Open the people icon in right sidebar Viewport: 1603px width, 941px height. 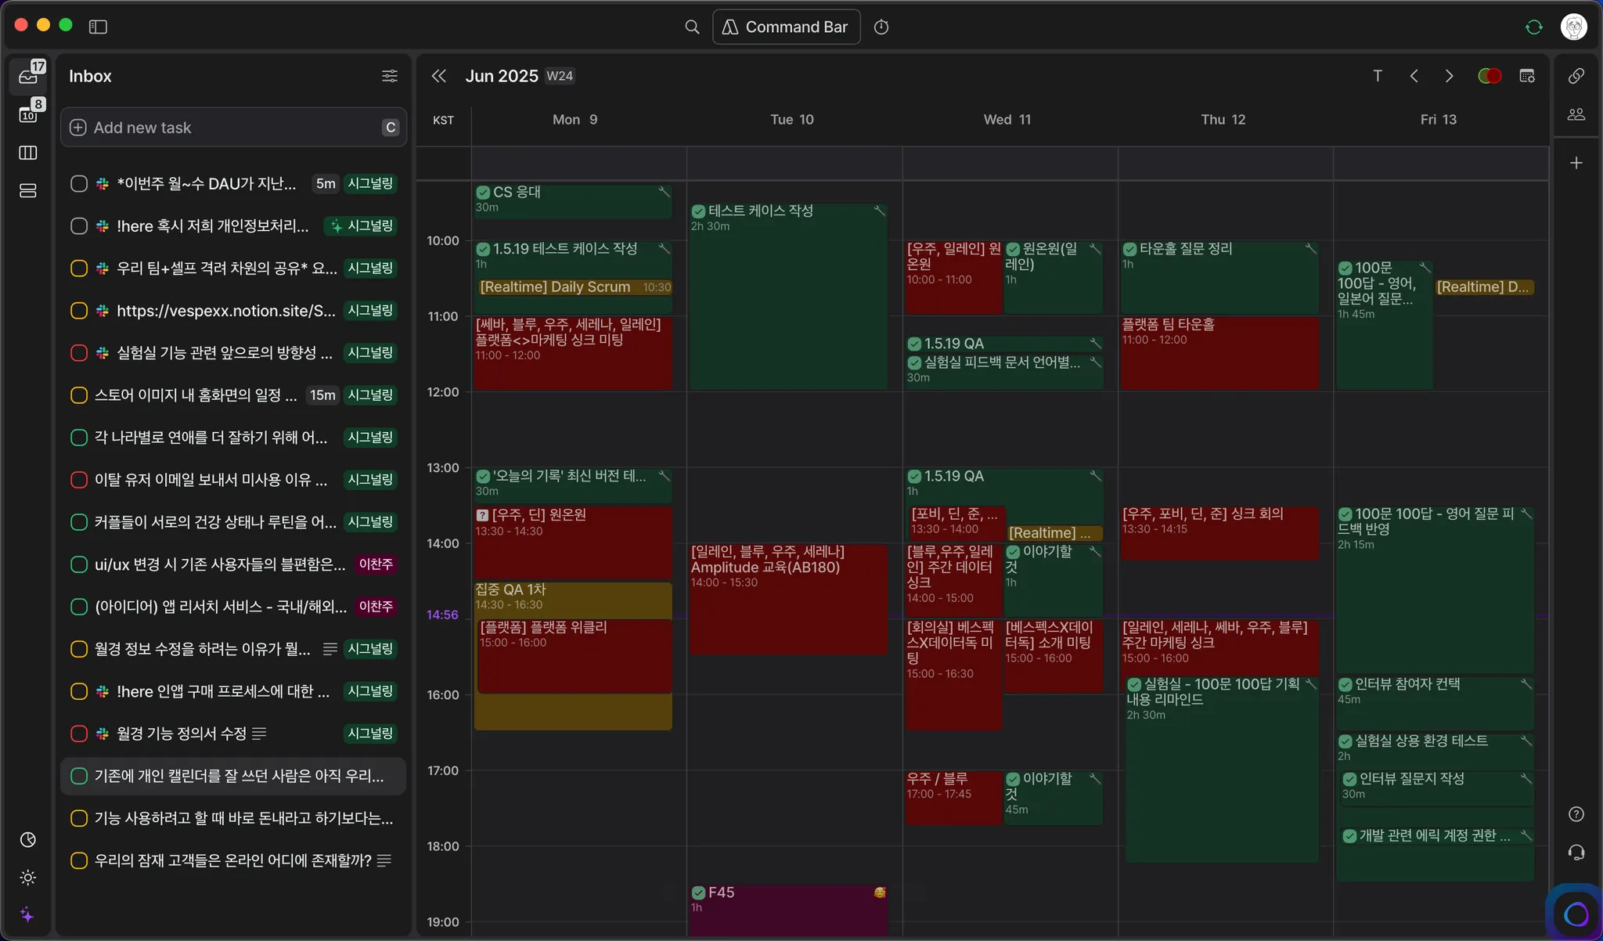pyautogui.click(x=1576, y=114)
